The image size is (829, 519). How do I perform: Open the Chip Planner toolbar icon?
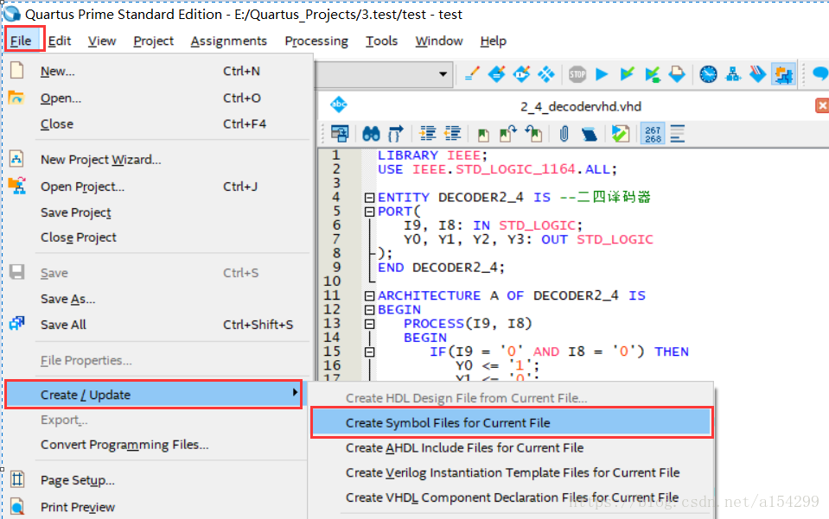pos(522,74)
